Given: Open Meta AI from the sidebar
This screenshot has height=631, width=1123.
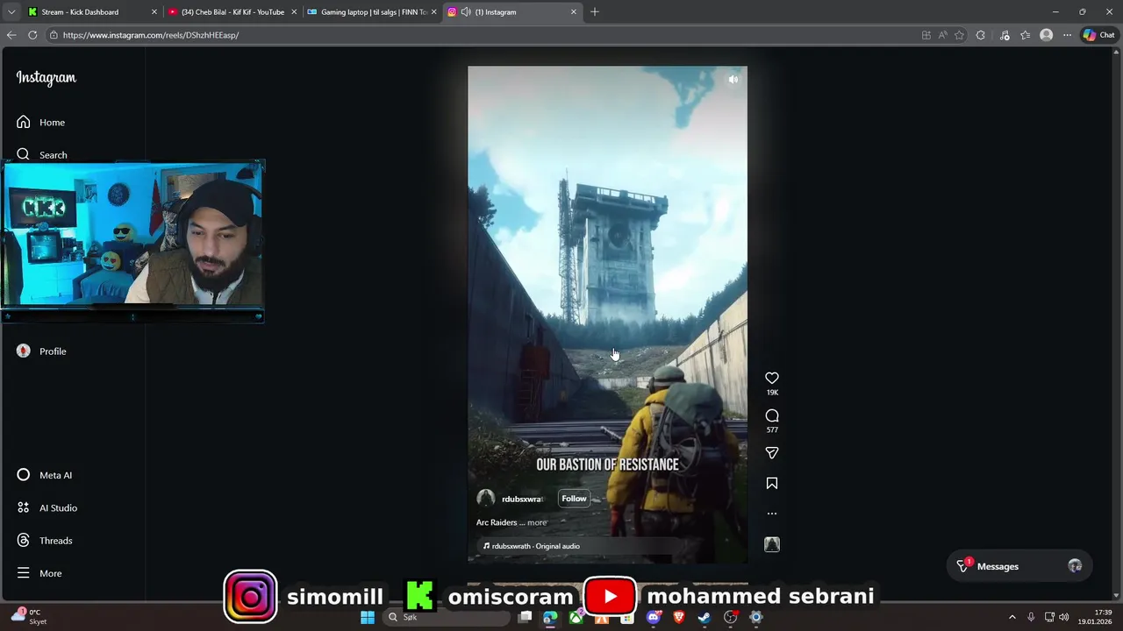Looking at the screenshot, I should pyautogui.click(x=45, y=475).
